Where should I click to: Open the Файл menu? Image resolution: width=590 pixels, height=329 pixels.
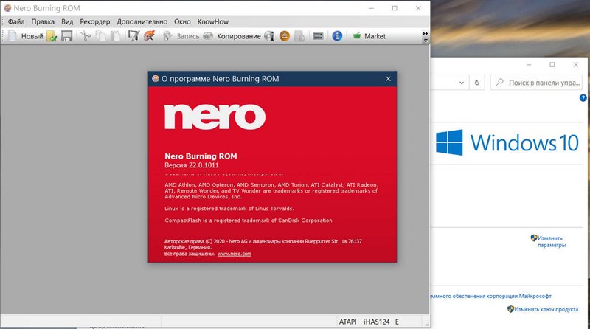[15, 22]
